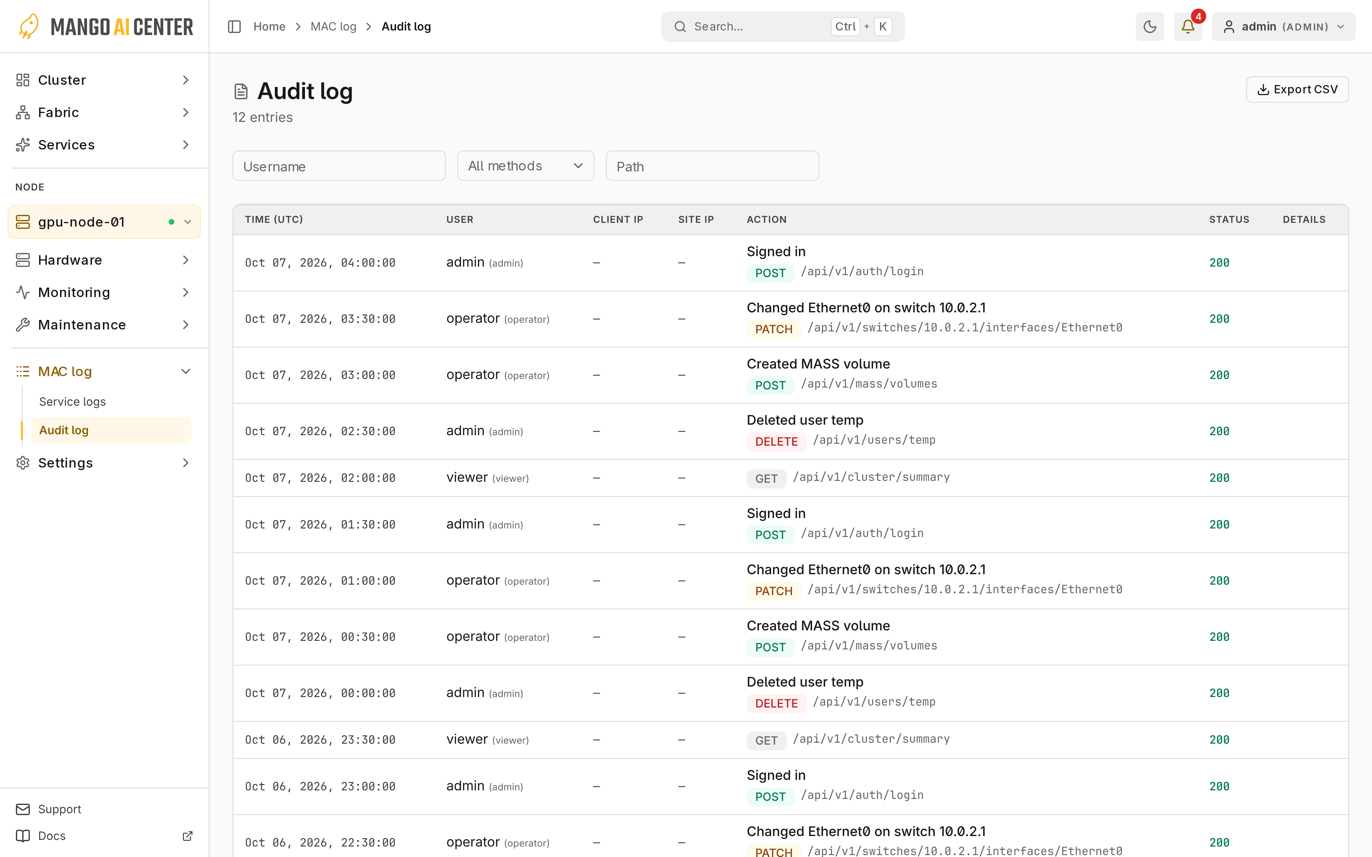Select Audit log in sidebar
The height and width of the screenshot is (857, 1372).
pos(111,430)
